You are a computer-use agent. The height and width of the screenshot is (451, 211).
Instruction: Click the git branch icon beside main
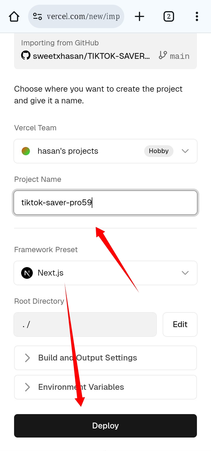point(163,55)
